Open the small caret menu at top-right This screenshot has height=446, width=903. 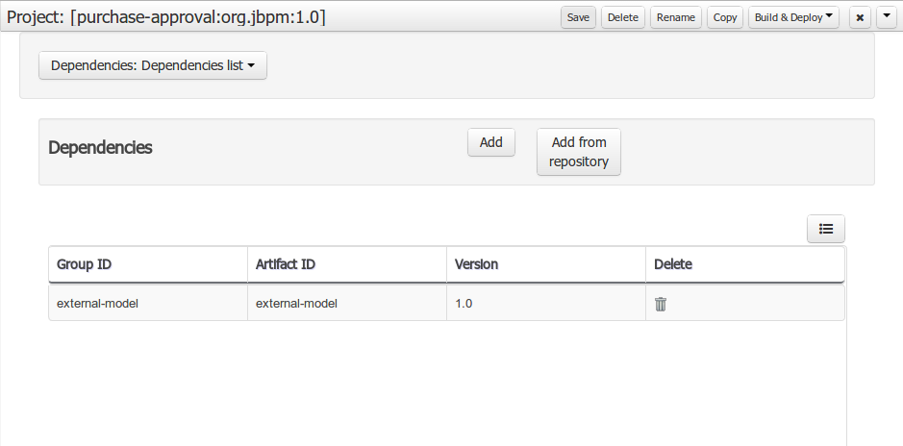886,17
